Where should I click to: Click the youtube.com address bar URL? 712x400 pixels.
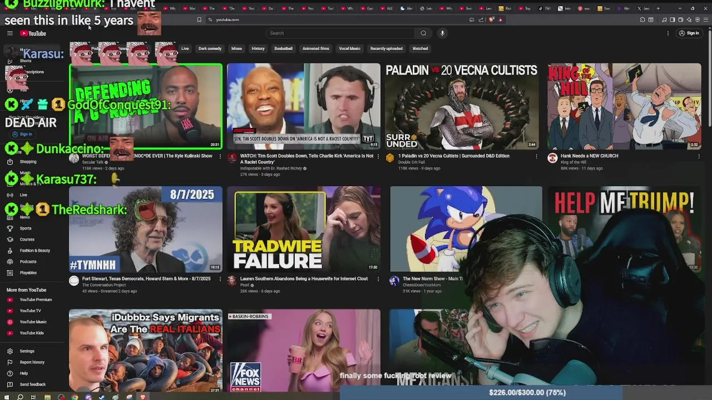click(228, 19)
